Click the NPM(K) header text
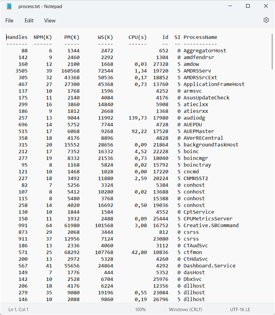 (43, 37)
